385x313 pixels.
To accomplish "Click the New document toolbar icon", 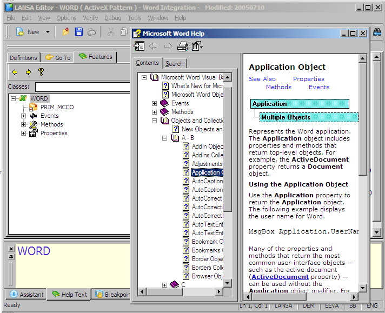I will point(20,32).
